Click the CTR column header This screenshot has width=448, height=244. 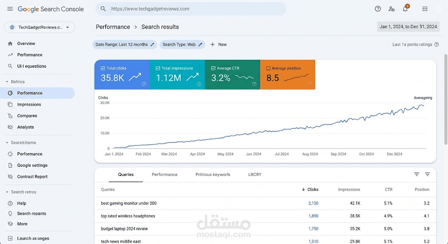pyautogui.click(x=388, y=189)
